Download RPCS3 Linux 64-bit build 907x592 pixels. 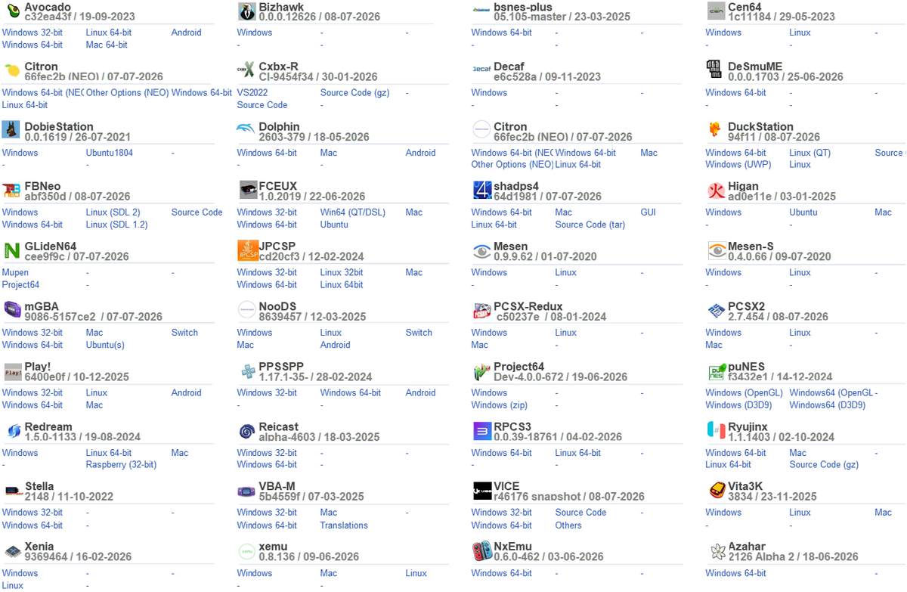[x=577, y=453]
